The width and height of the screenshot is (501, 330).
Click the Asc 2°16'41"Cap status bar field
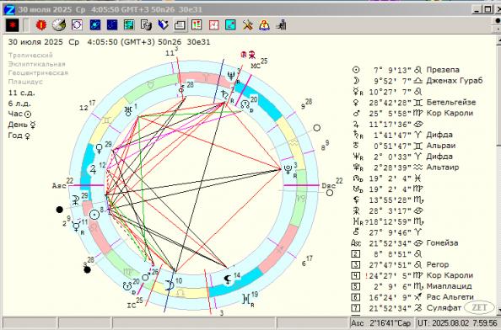coord(381,323)
